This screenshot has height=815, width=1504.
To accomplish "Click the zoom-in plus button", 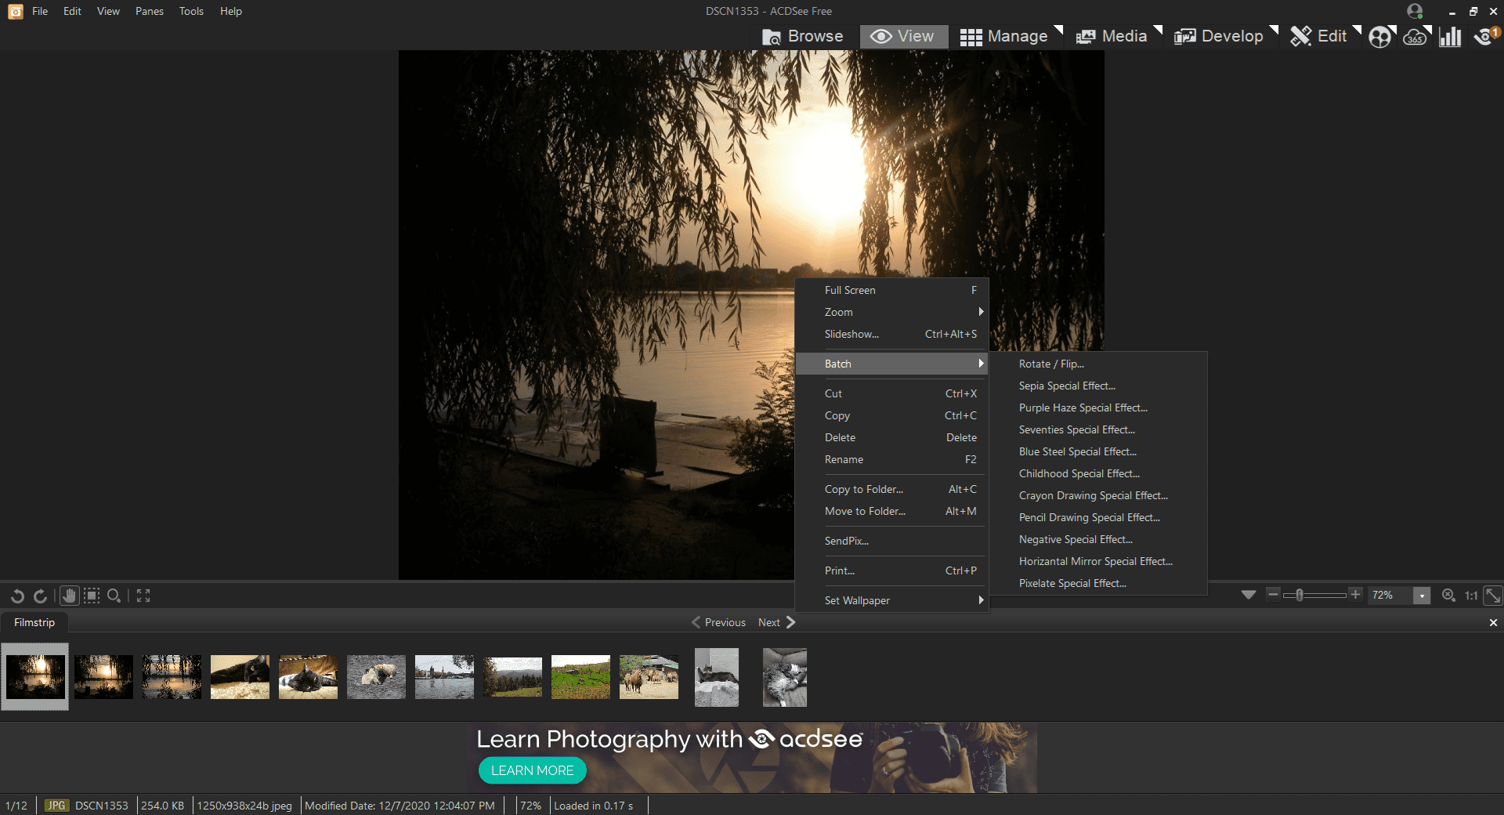I will tap(1356, 595).
